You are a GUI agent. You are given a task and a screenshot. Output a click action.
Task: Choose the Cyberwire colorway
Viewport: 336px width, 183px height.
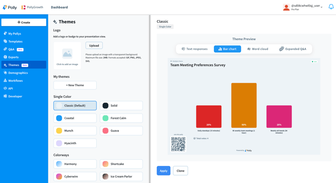coord(75,177)
